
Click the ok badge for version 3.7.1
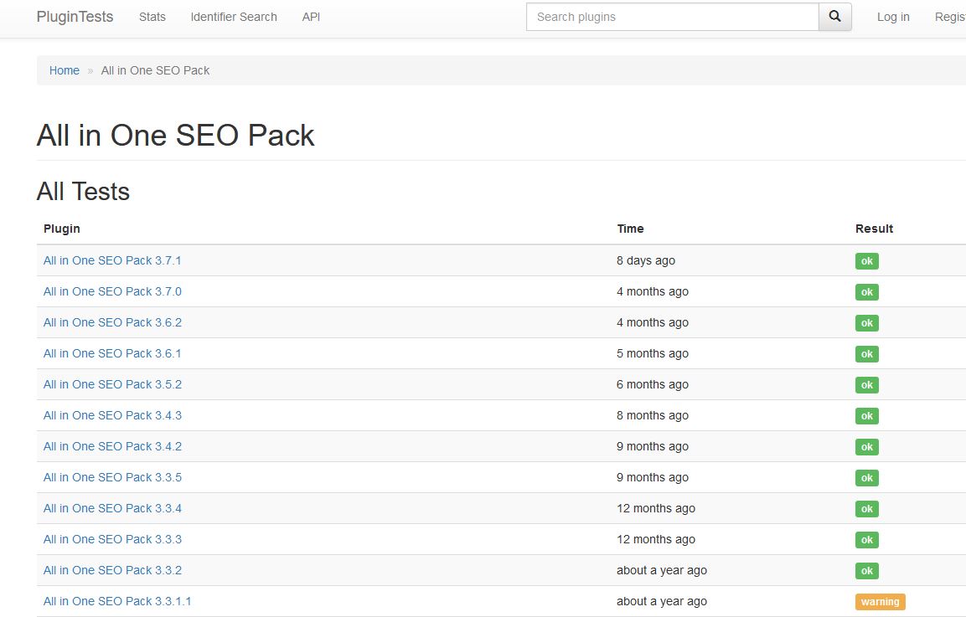[867, 261]
